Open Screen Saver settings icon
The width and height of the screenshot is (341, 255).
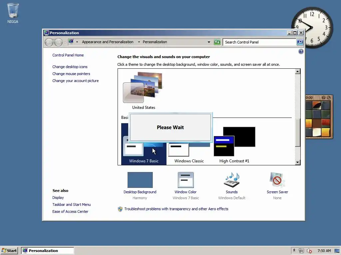point(277,180)
